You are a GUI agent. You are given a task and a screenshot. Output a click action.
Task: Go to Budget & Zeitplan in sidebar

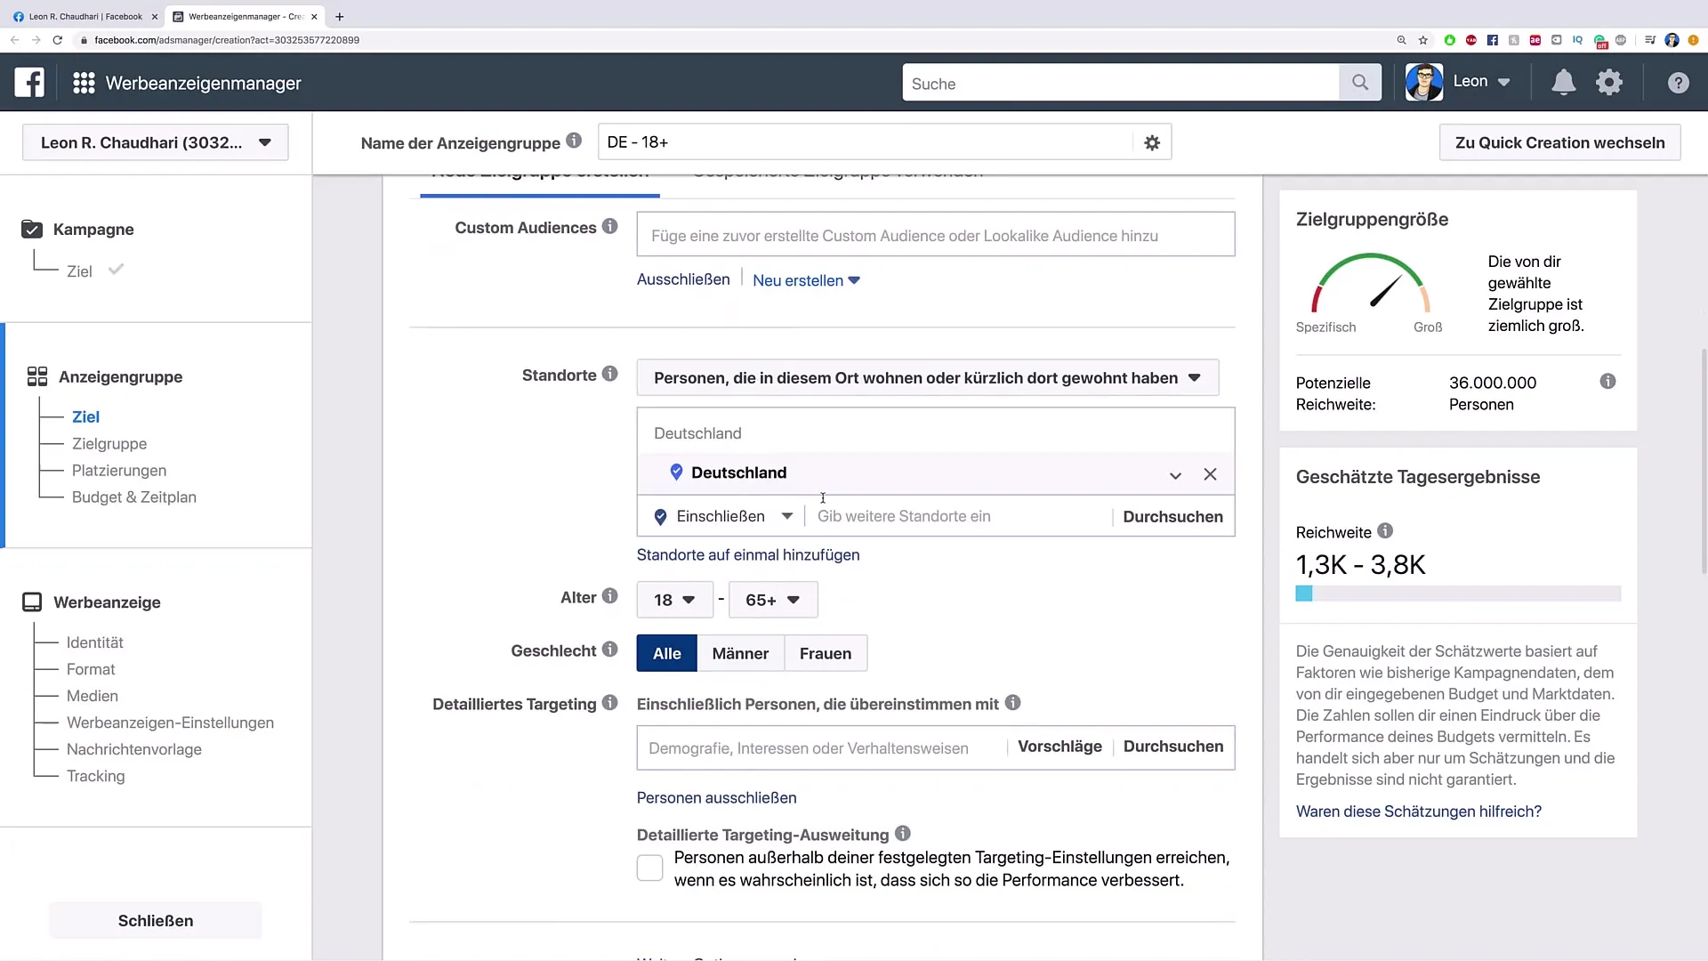[134, 497]
